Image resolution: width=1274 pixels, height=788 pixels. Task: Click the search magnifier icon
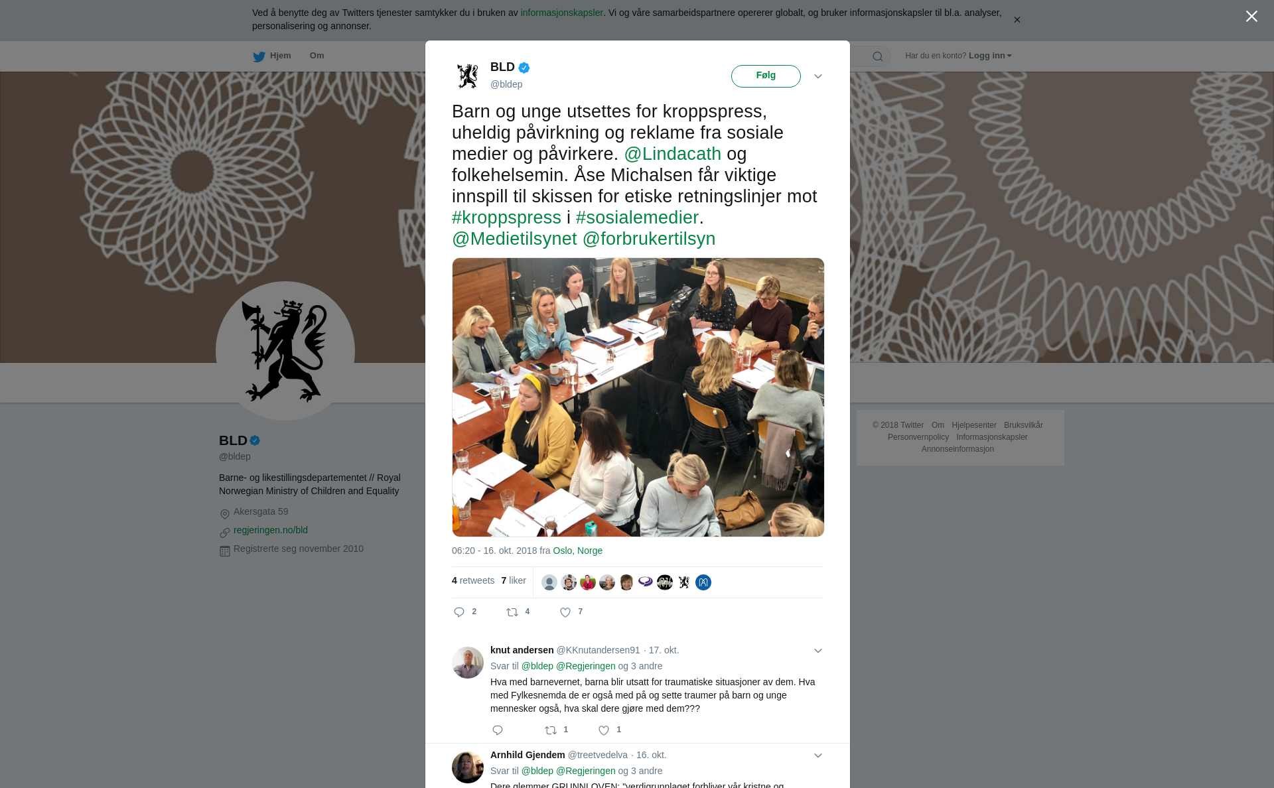point(878,56)
